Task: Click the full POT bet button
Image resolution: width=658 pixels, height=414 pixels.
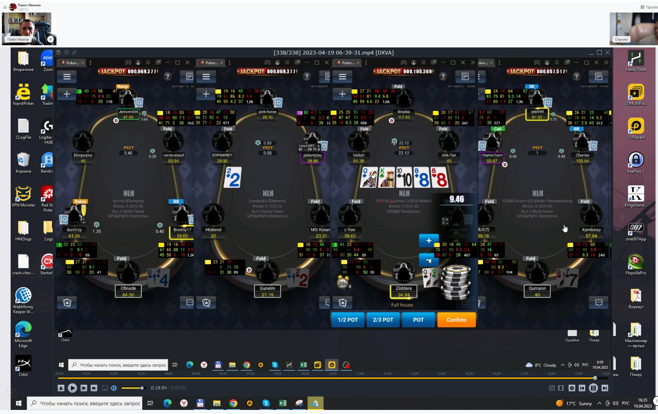Action: point(418,320)
